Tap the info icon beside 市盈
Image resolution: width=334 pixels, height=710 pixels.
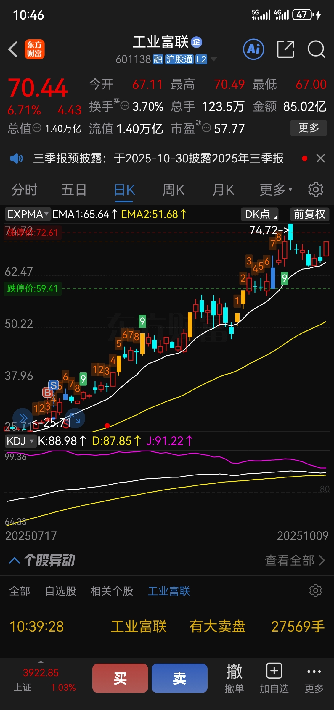[206, 128]
